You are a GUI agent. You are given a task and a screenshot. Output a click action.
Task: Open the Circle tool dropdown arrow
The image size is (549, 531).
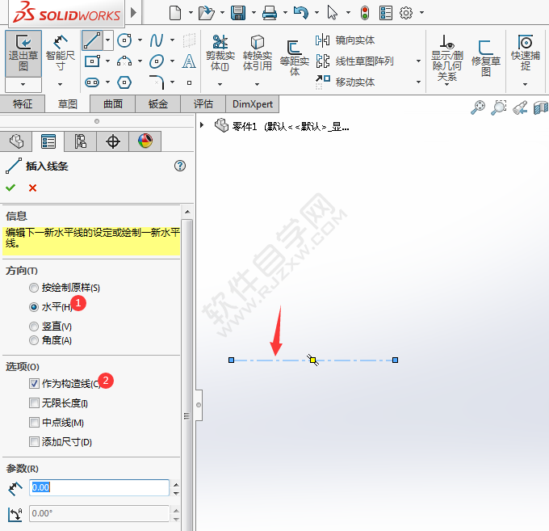tap(140, 40)
